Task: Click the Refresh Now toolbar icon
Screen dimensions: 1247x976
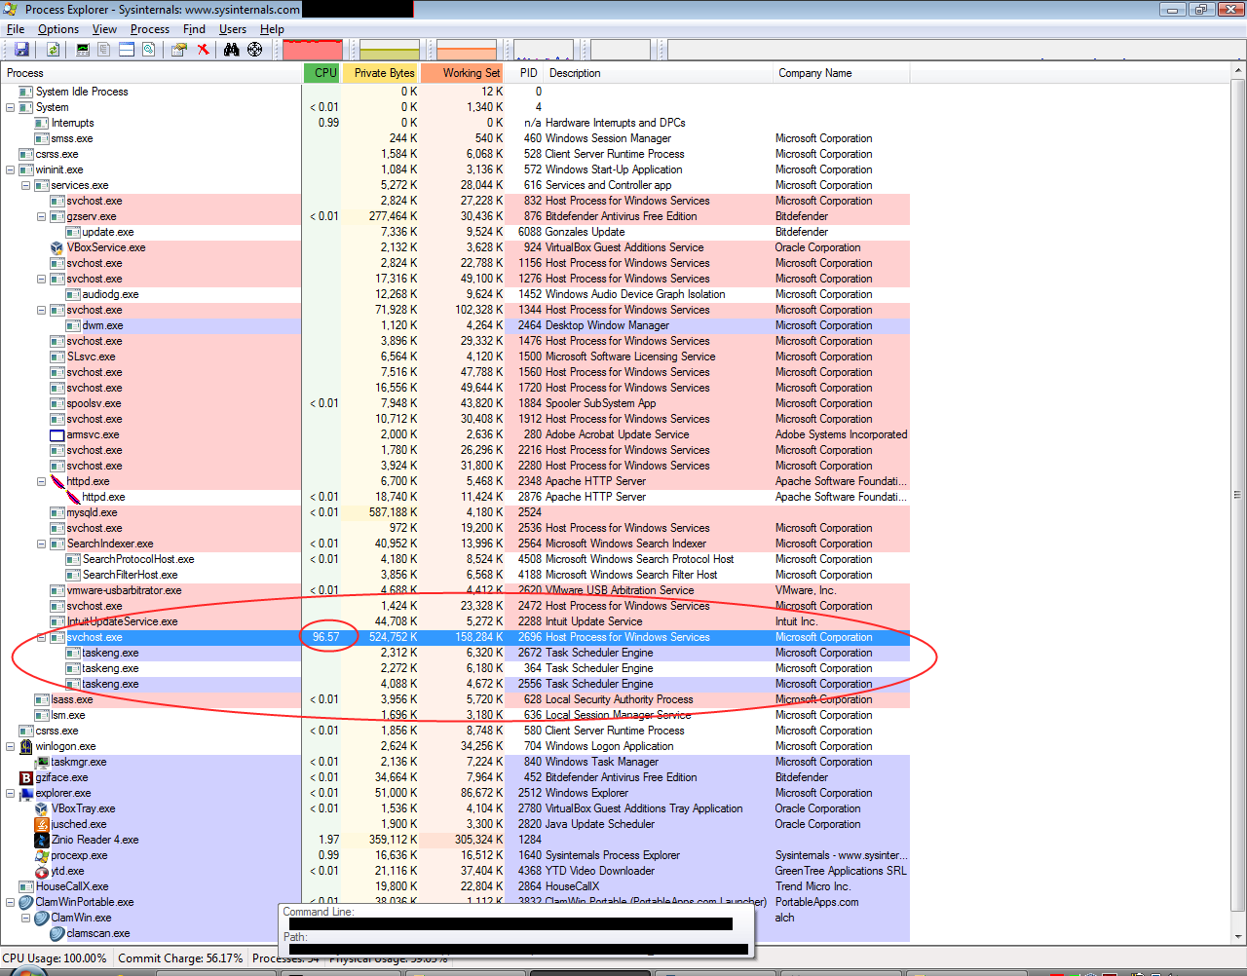Action: [54, 49]
